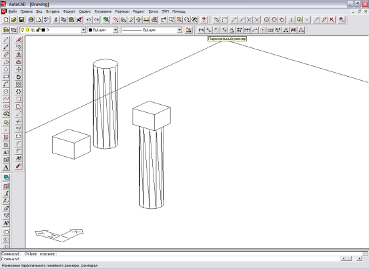Redo the last undone action
This screenshot has width=369, height=269.
96,20
